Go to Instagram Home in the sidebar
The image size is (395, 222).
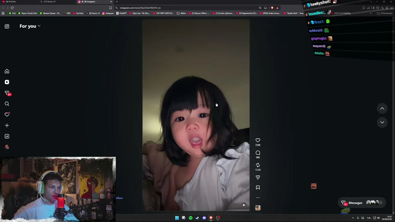coord(7,72)
